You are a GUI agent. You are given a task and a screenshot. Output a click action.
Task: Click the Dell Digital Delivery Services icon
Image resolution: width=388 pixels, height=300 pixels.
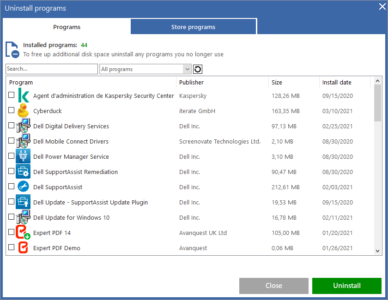[23, 126]
